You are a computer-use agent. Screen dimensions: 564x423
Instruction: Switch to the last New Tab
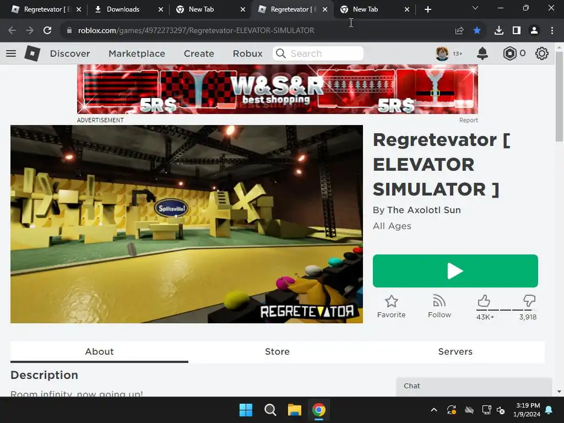pos(365,9)
